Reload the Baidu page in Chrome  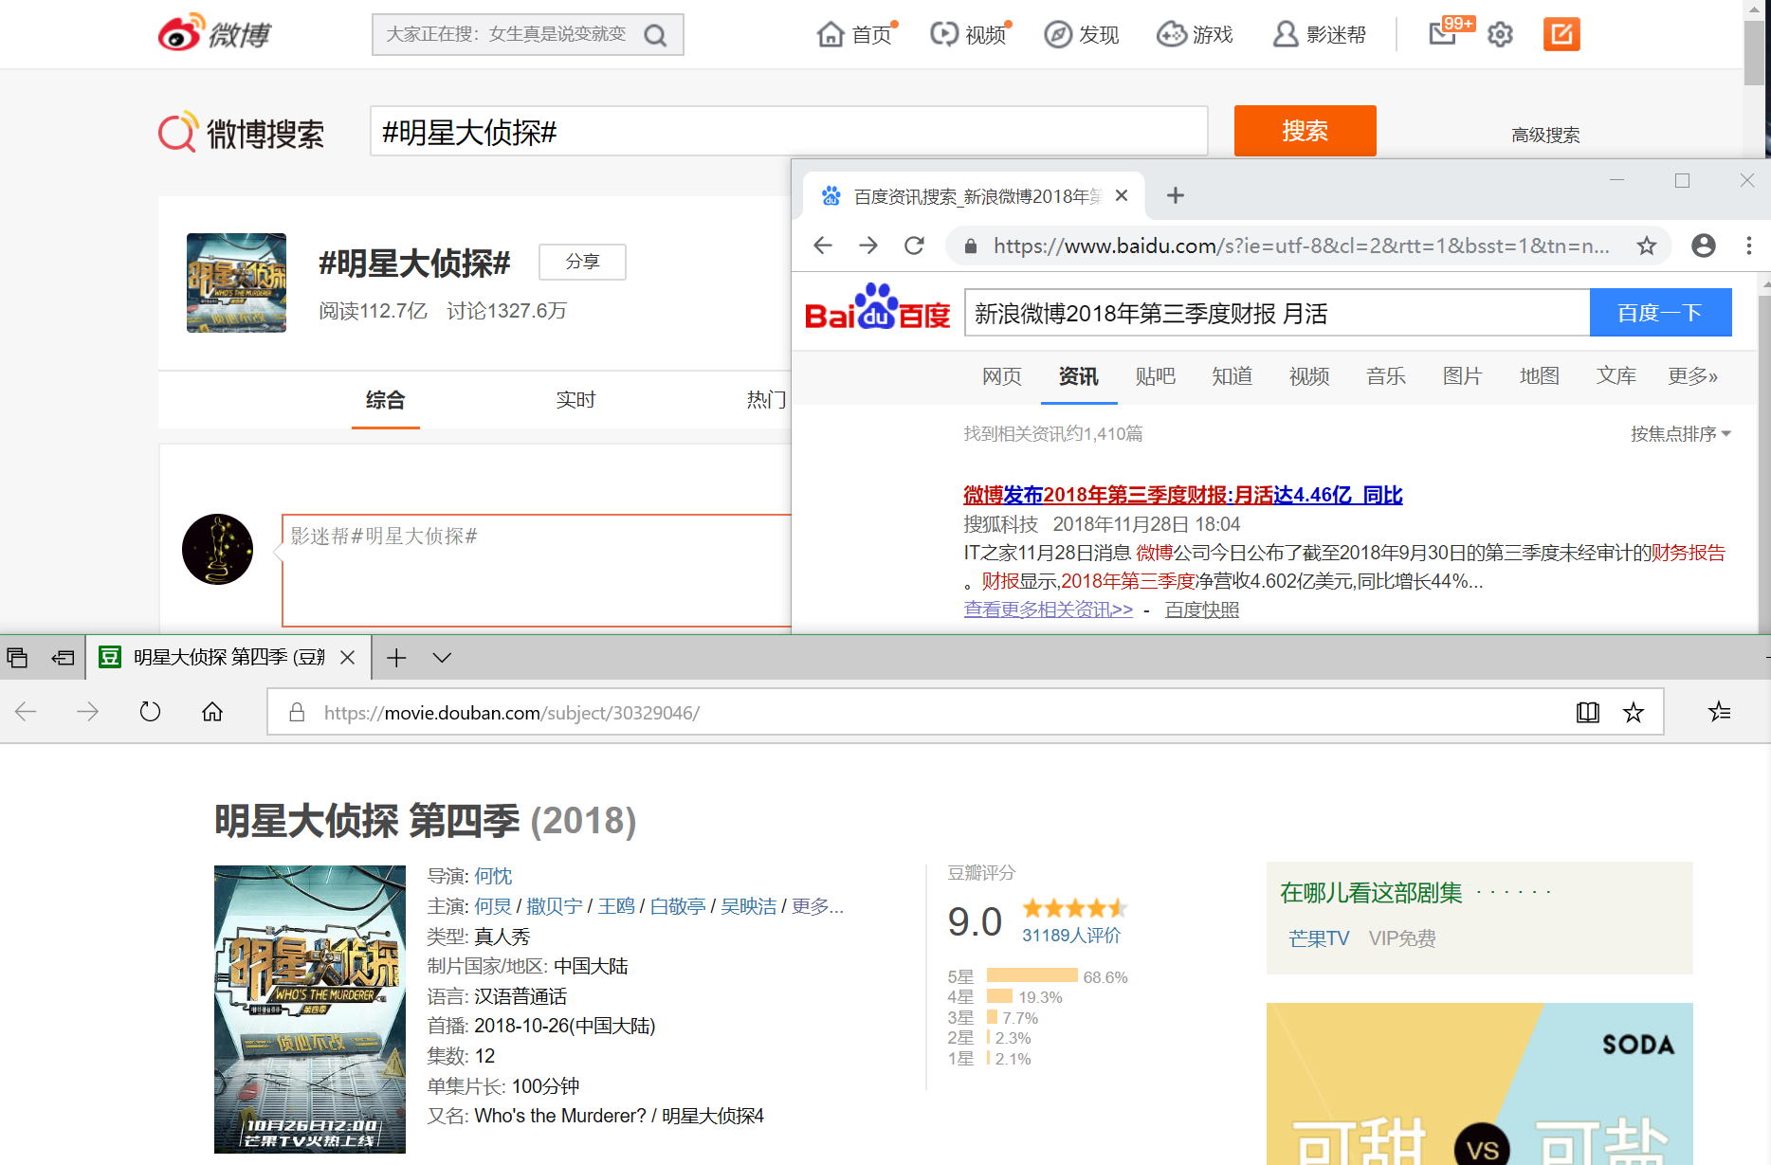(x=914, y=246)
